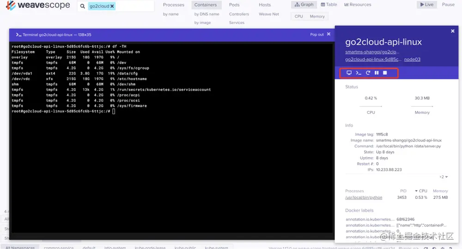
Task: Click the Weave Scope logo
Action: (x=38, y=5)
